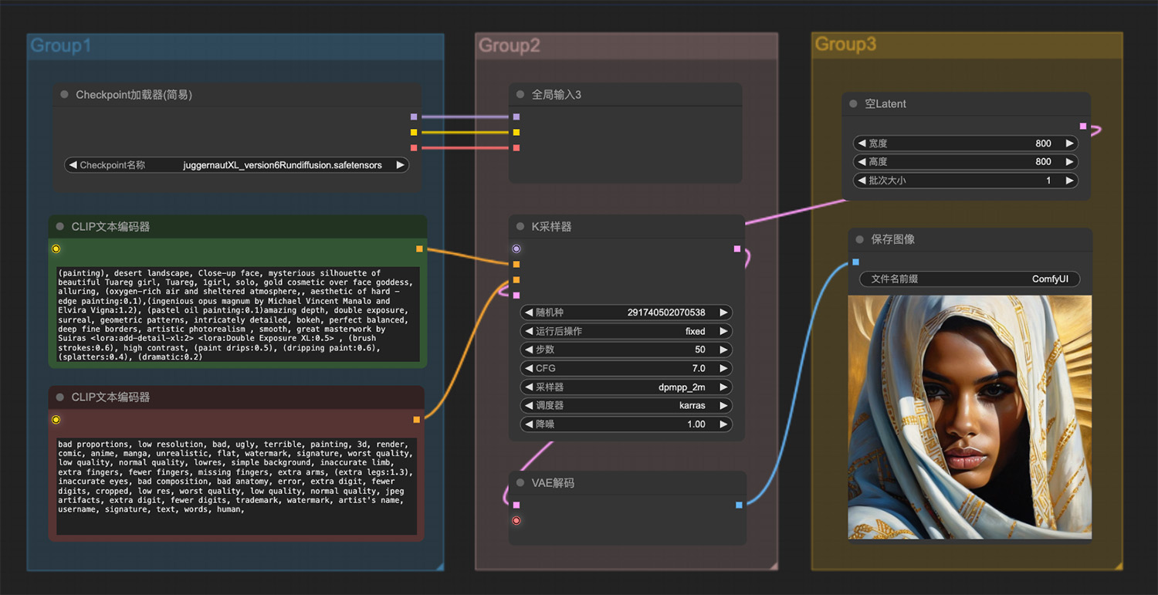
Task: Collapse the 保存图像 node via its title dot
Action: [x=859, y=240]
